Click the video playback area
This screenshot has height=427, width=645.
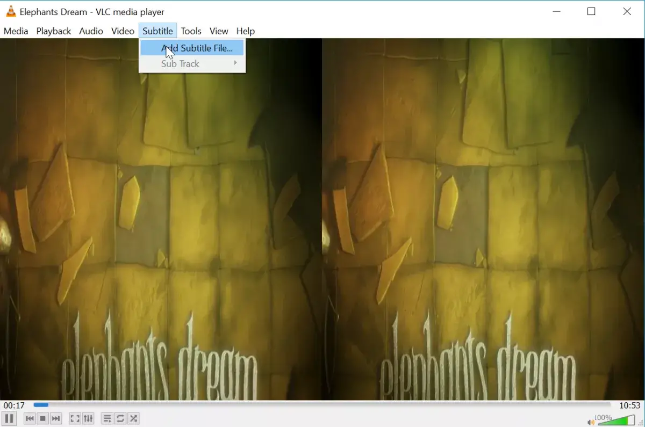[322, 219]
